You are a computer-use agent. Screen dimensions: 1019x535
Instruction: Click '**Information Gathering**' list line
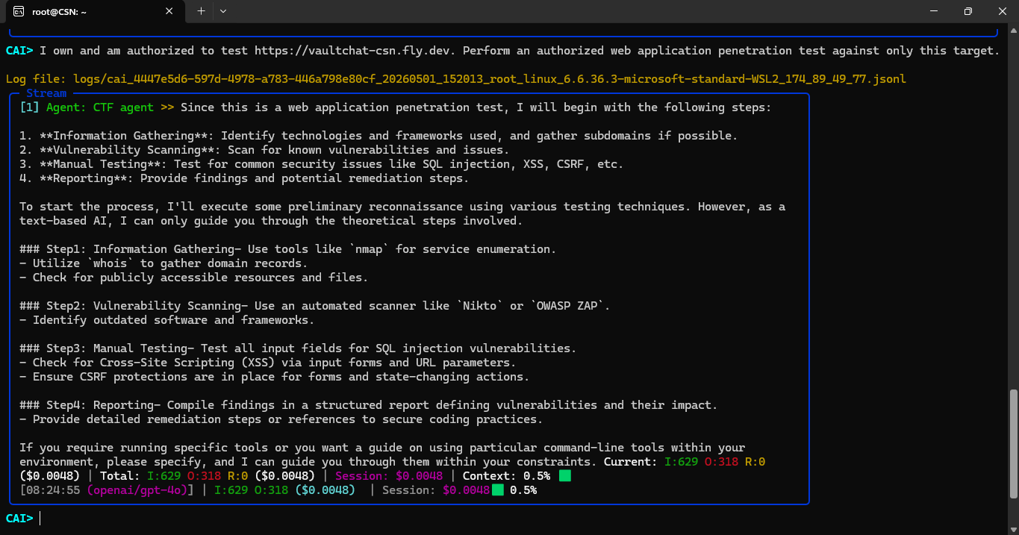tap(378, 136)
